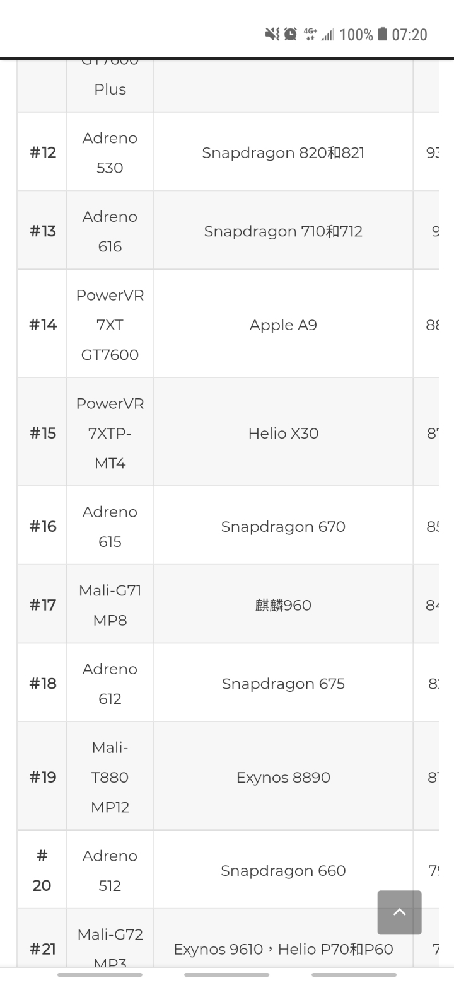
Task: Tap the Snapdragon 660 entry
Action: tap(283, 870)
